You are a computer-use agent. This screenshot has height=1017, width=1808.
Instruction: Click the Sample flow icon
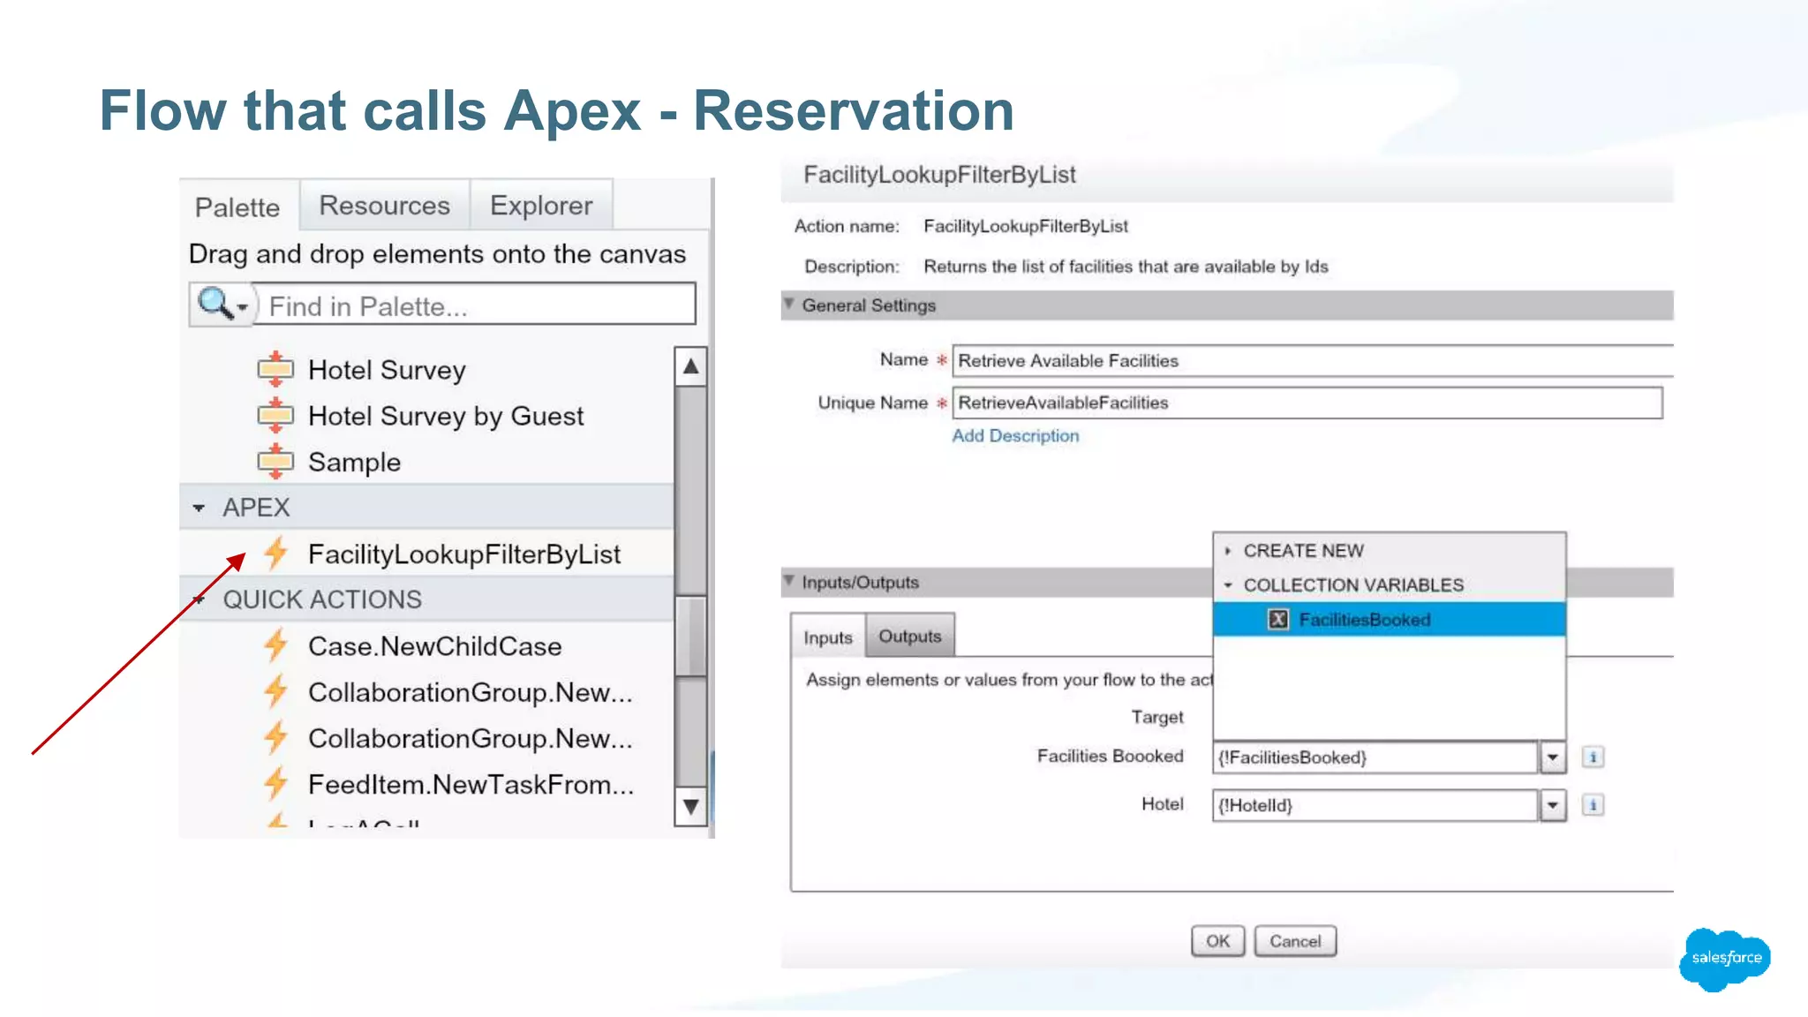(275, 461)
